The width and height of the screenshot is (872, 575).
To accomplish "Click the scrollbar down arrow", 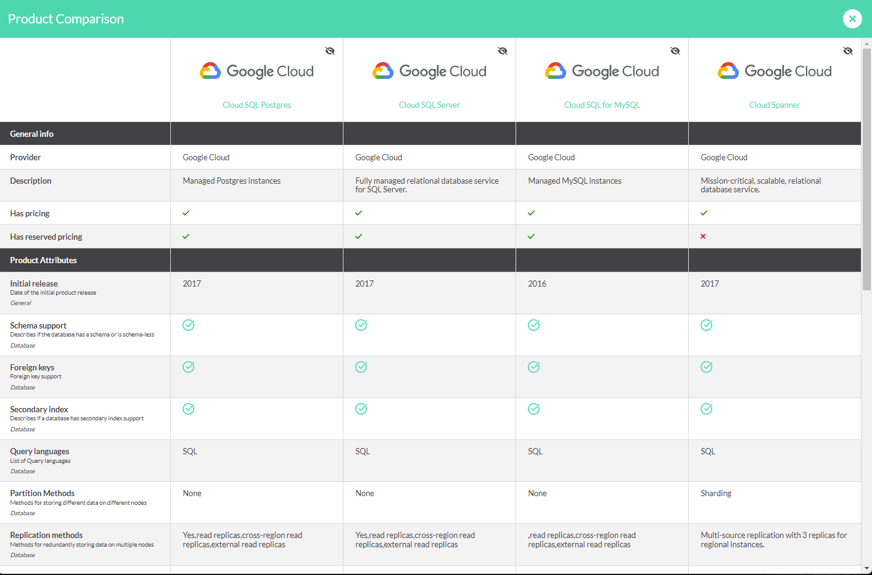I will tap(866, 568).
